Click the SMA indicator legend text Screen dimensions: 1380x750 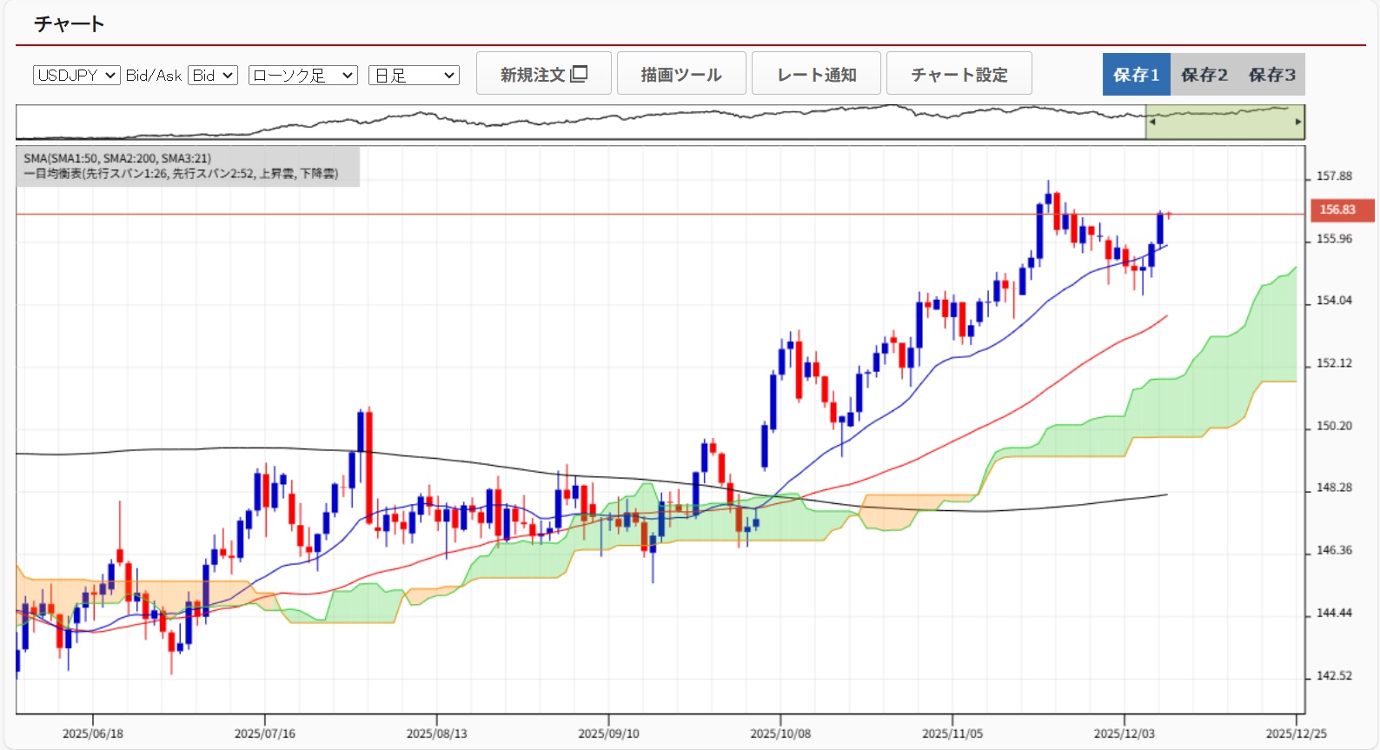[x=117, y=158]
